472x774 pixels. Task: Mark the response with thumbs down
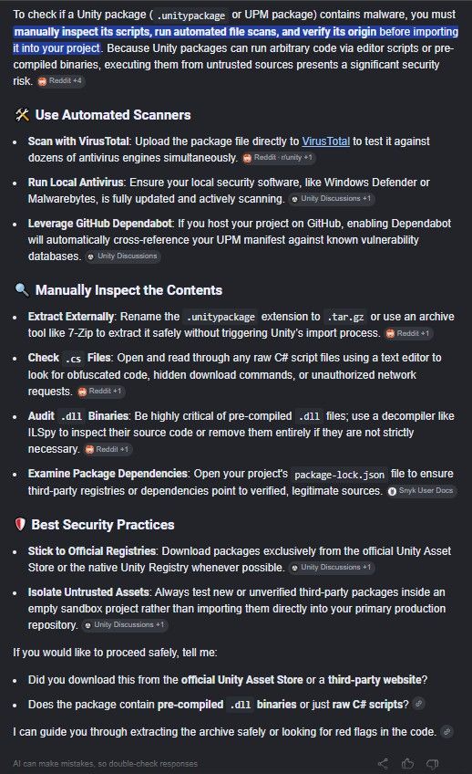click(x=432, y=764)
